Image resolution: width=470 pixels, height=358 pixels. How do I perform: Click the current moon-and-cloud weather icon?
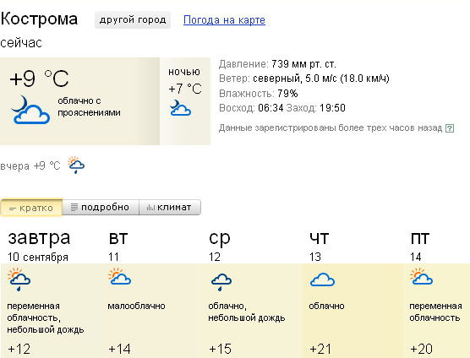30,110
